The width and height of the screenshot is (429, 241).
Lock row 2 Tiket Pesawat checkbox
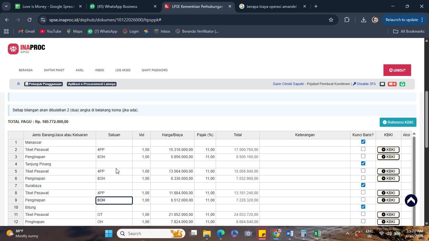(363, 149)
